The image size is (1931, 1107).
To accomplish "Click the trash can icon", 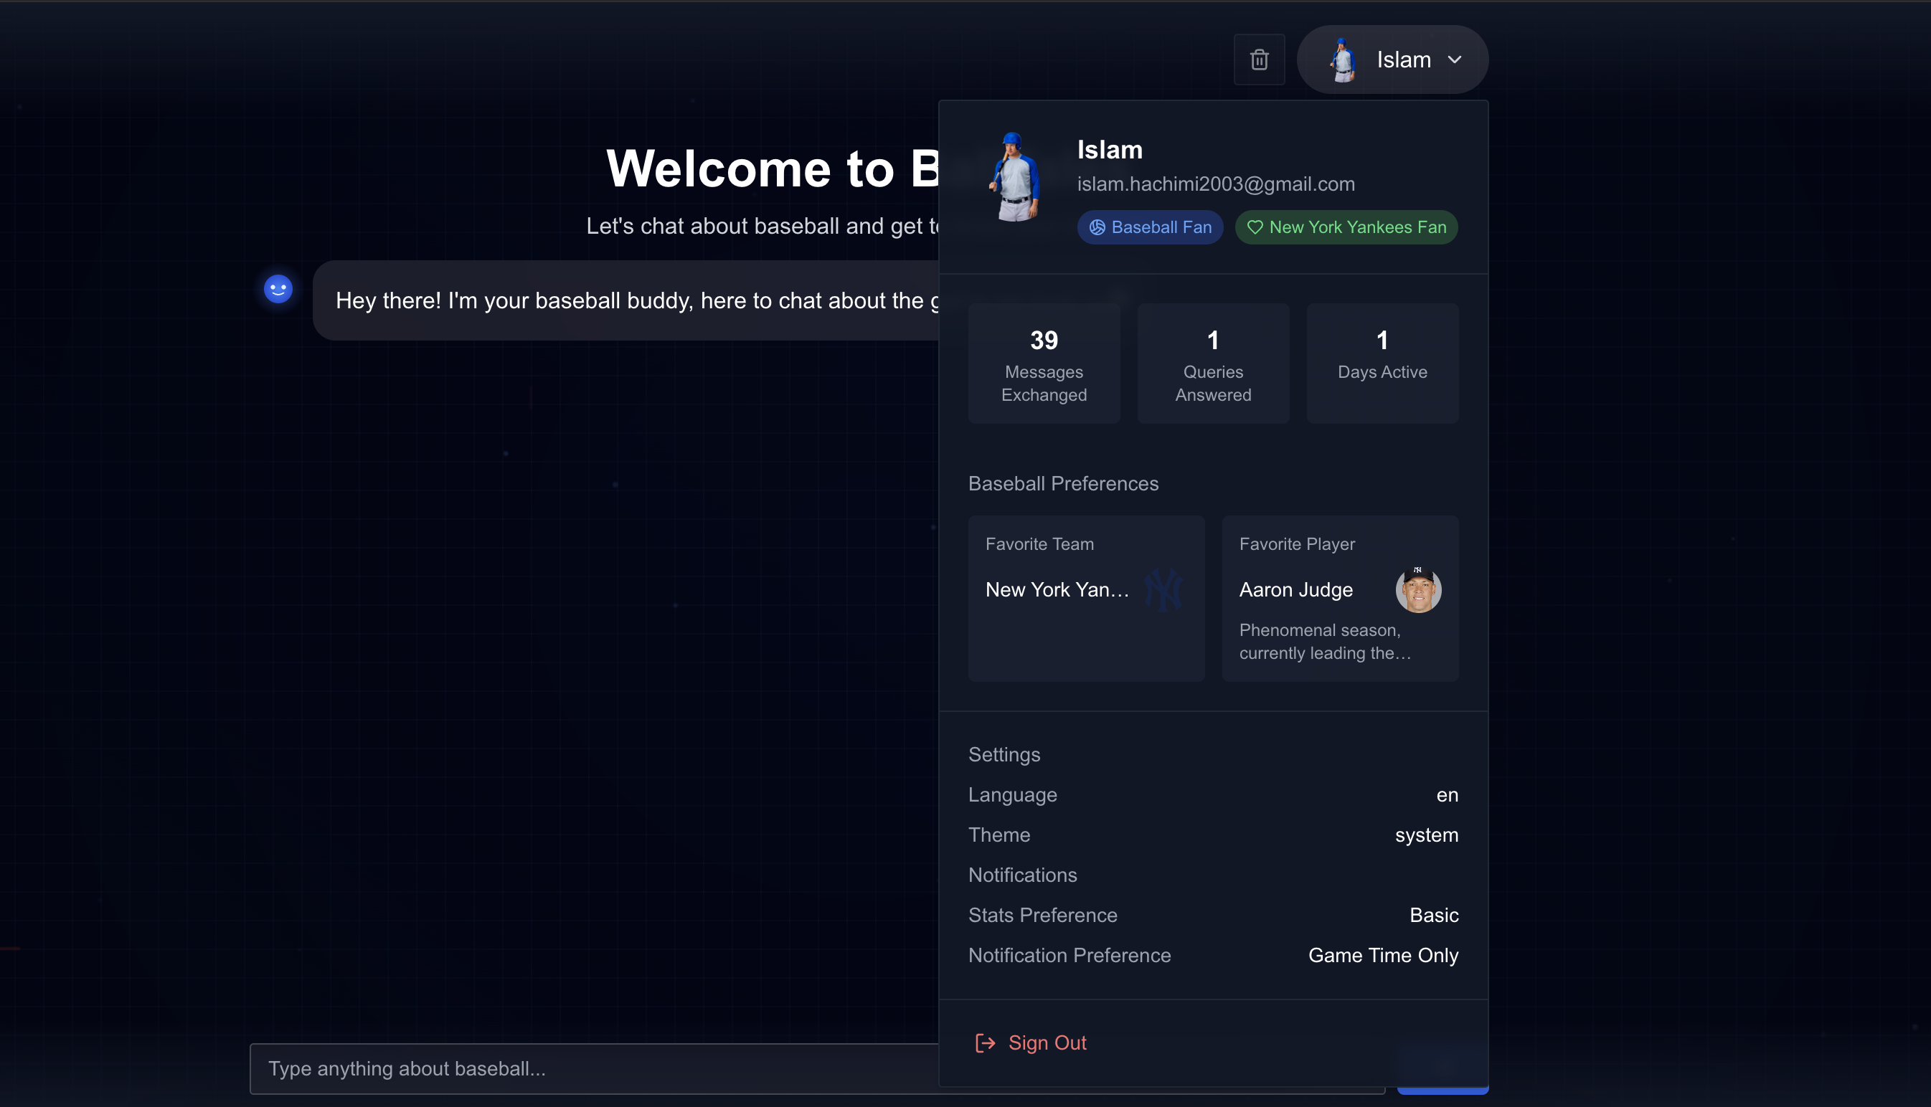I will (1259, 60).
